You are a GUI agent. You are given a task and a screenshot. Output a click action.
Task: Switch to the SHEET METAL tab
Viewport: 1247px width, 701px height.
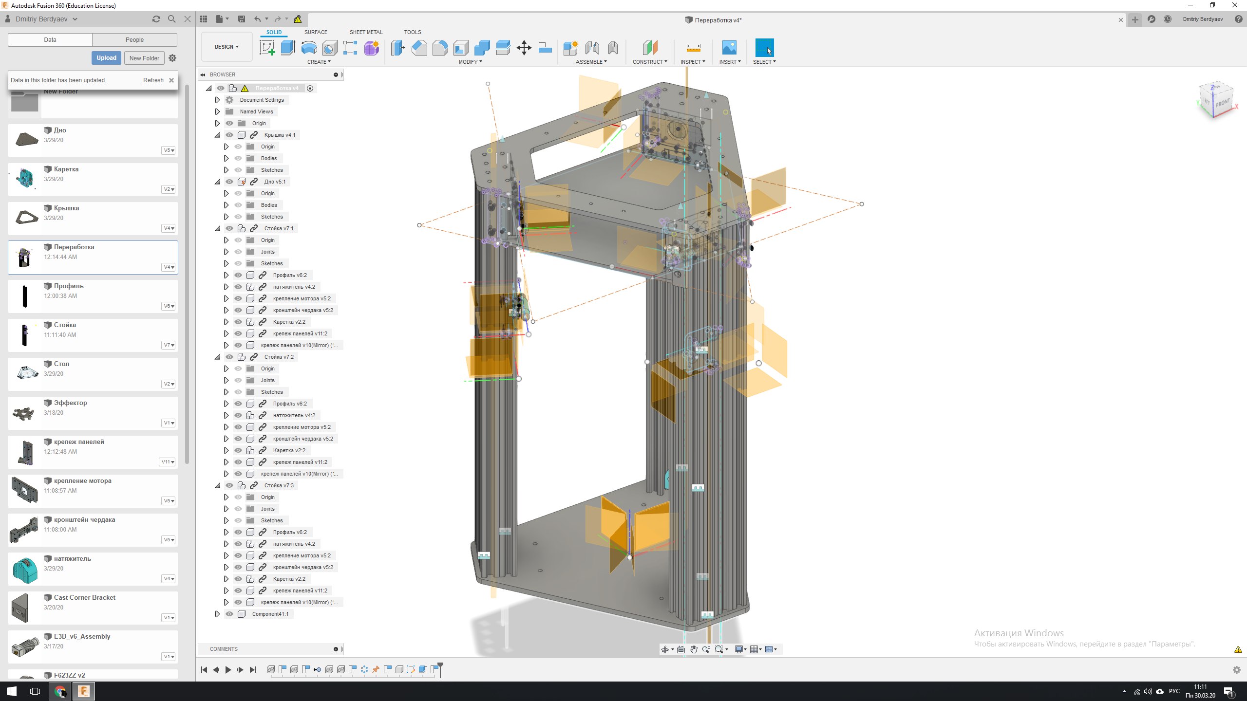pyautogui.click(x=366, y=32)
